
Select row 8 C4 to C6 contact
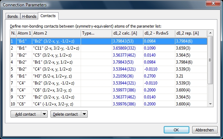click(109, 90)
